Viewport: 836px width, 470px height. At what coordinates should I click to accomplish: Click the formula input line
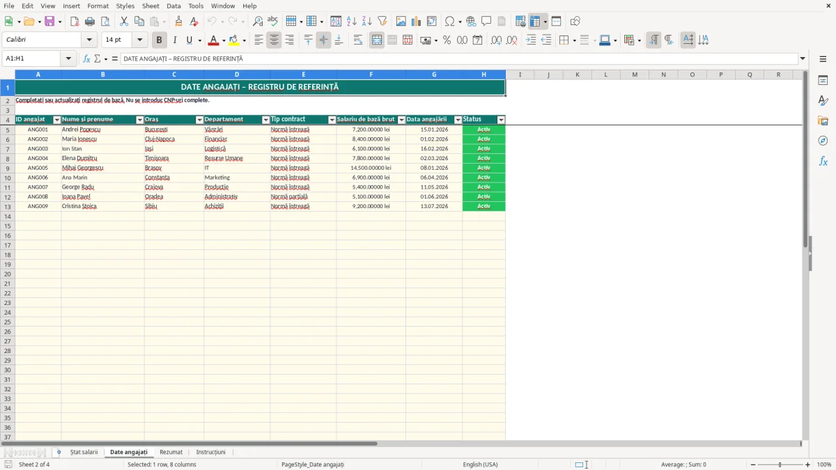point(459,58)
